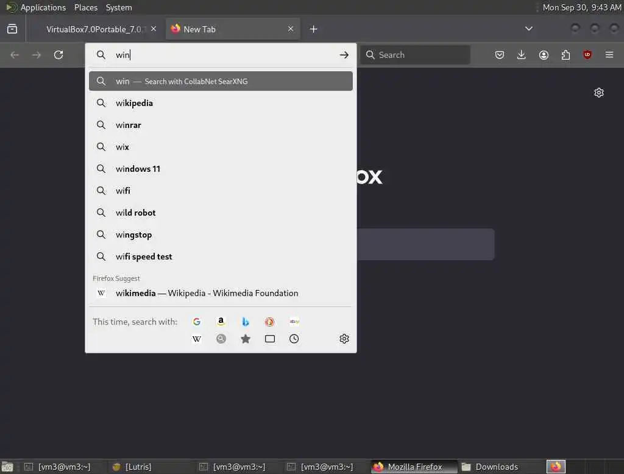Screen dimensions: 624x474
Task: Click the Go arrow in the address bar
Action: [344, 55]
